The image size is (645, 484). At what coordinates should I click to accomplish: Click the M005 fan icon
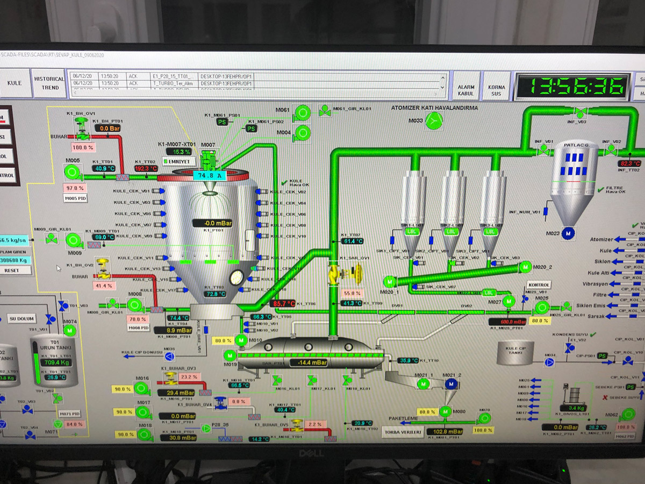point(71,173)
